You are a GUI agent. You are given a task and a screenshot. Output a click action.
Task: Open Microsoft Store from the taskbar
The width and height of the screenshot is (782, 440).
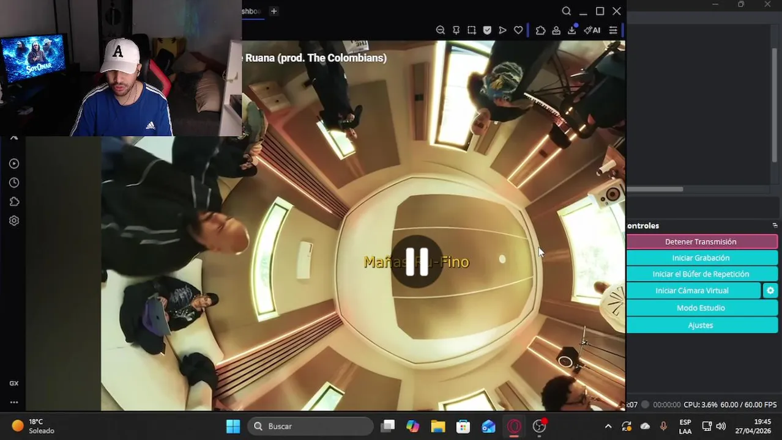(463, 426)
